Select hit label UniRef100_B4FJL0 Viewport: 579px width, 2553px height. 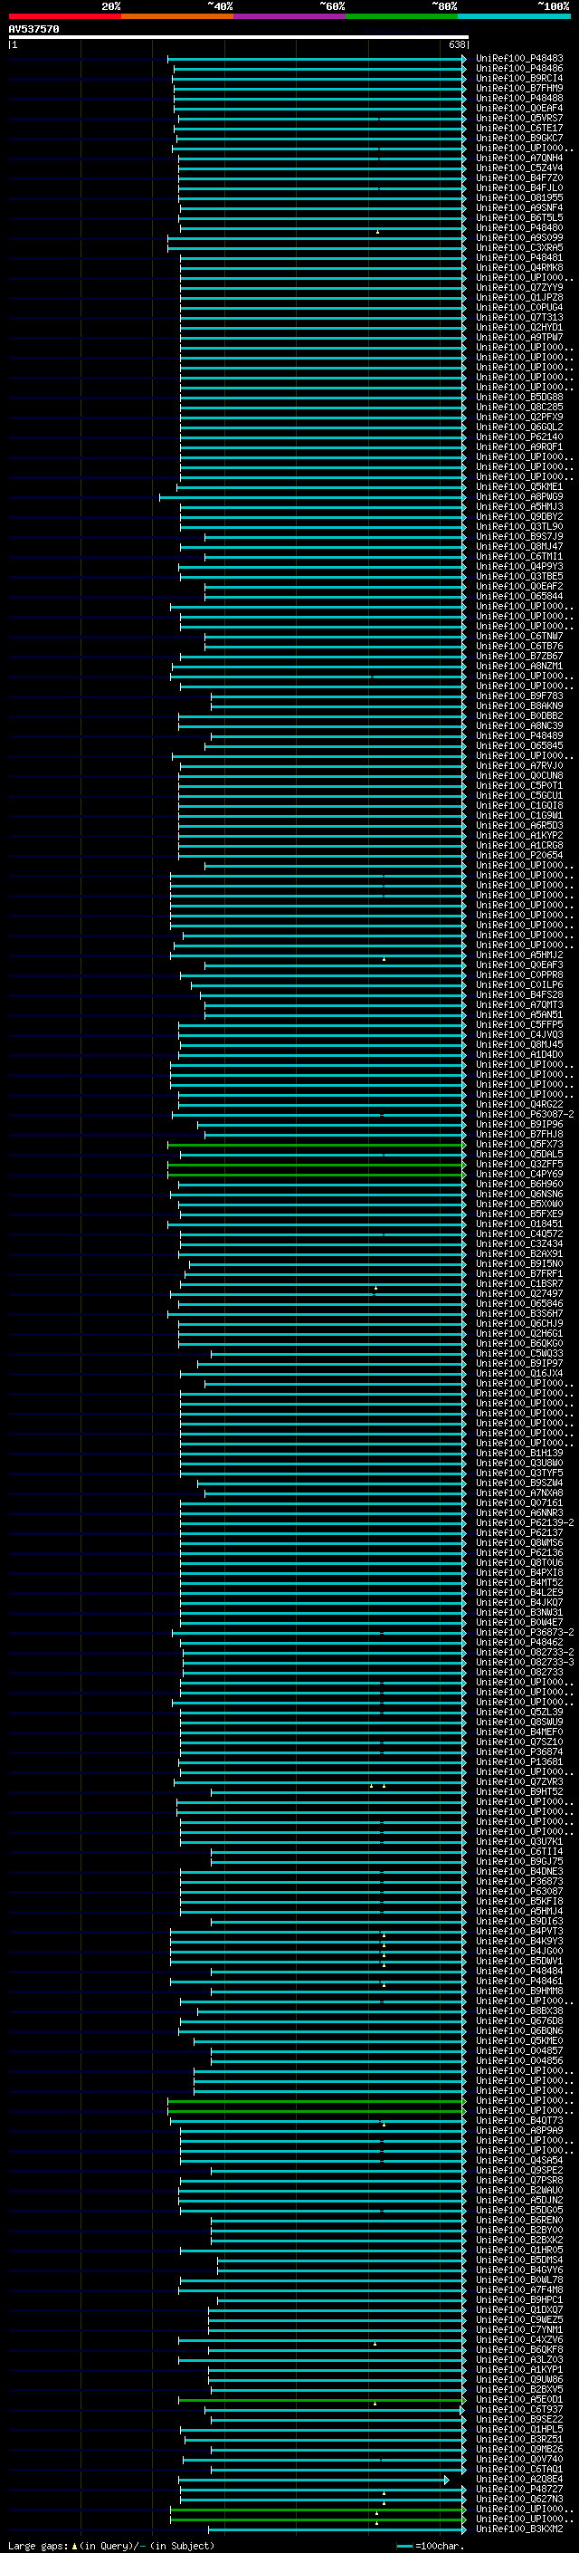pyautogui.click(x=519, y=187)
